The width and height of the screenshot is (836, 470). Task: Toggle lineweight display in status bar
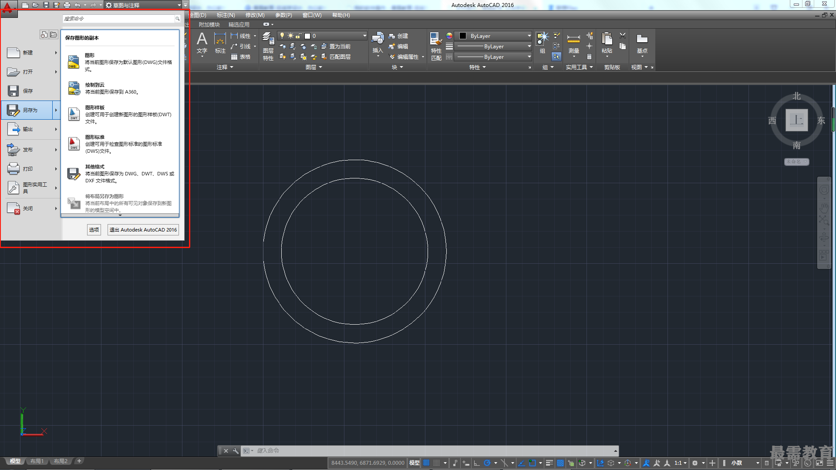coord(549,463)
